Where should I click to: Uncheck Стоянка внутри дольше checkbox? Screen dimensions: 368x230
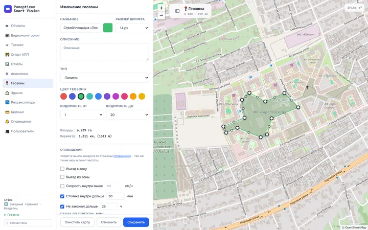[62, 196]
